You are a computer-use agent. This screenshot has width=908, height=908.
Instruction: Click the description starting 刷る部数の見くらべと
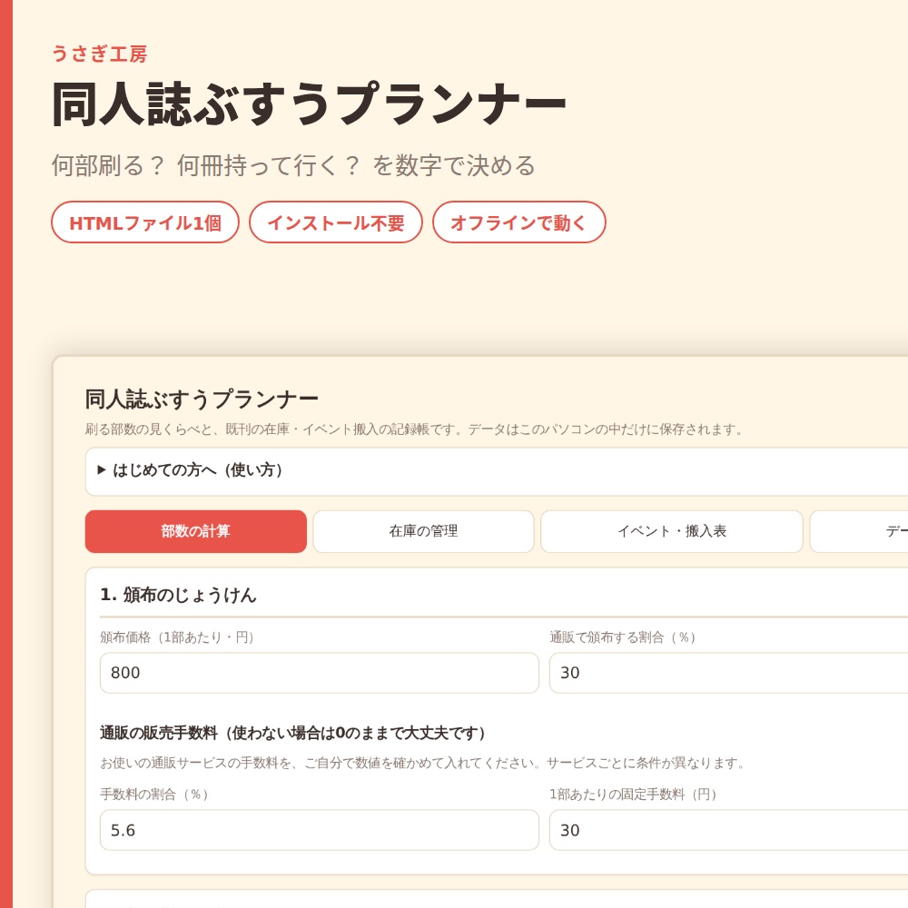pyautogui.click(x=415, y=429)
